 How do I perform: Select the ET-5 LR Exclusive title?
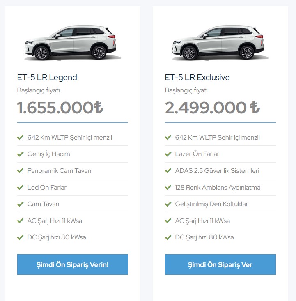tap(197, 77)
